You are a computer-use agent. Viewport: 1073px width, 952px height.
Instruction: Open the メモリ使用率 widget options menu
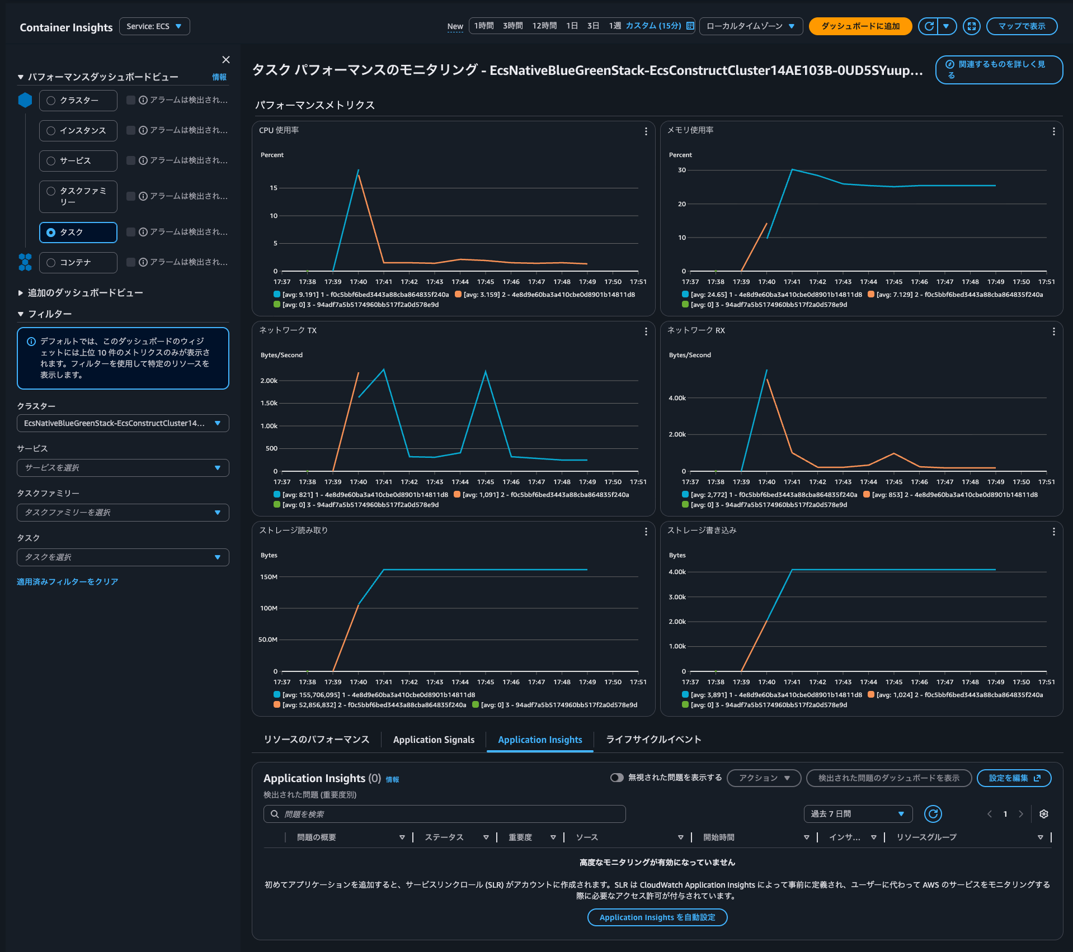pyautogui.click(x=1054, y=131)
